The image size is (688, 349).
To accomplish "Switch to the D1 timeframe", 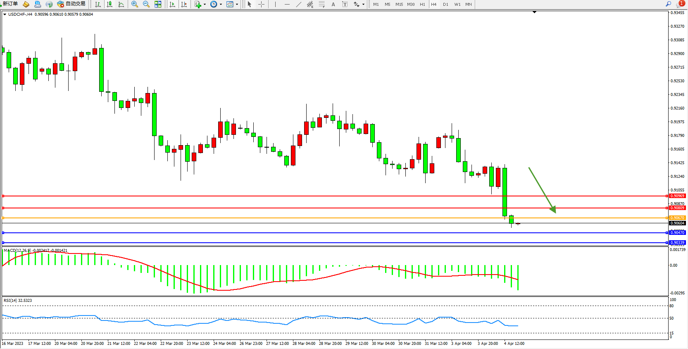I will pos(445,4).
